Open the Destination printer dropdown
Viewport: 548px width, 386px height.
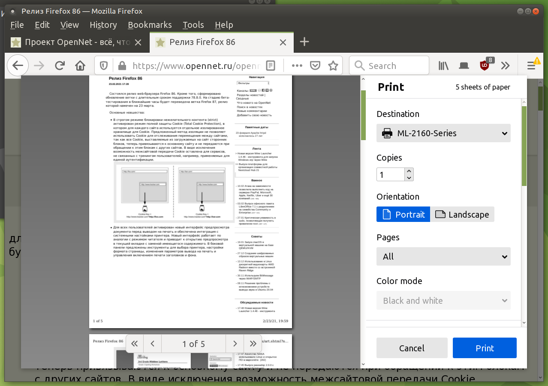click(x=443, y=133)
